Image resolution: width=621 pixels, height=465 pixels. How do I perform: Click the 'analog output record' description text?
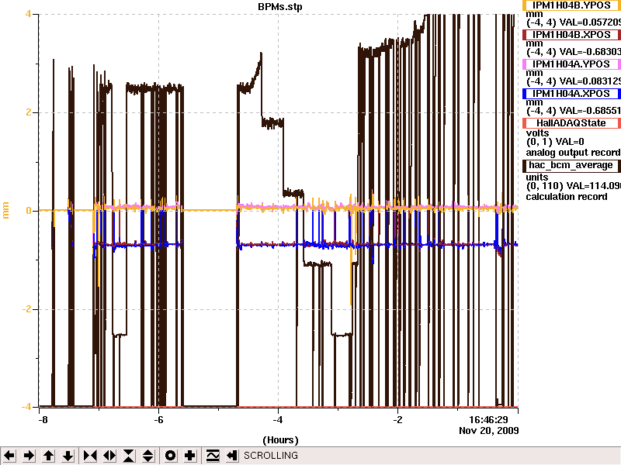(573, 153)
